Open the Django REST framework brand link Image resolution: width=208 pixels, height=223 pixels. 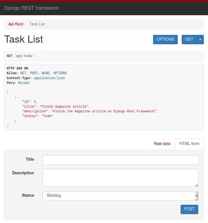point(32,8)
